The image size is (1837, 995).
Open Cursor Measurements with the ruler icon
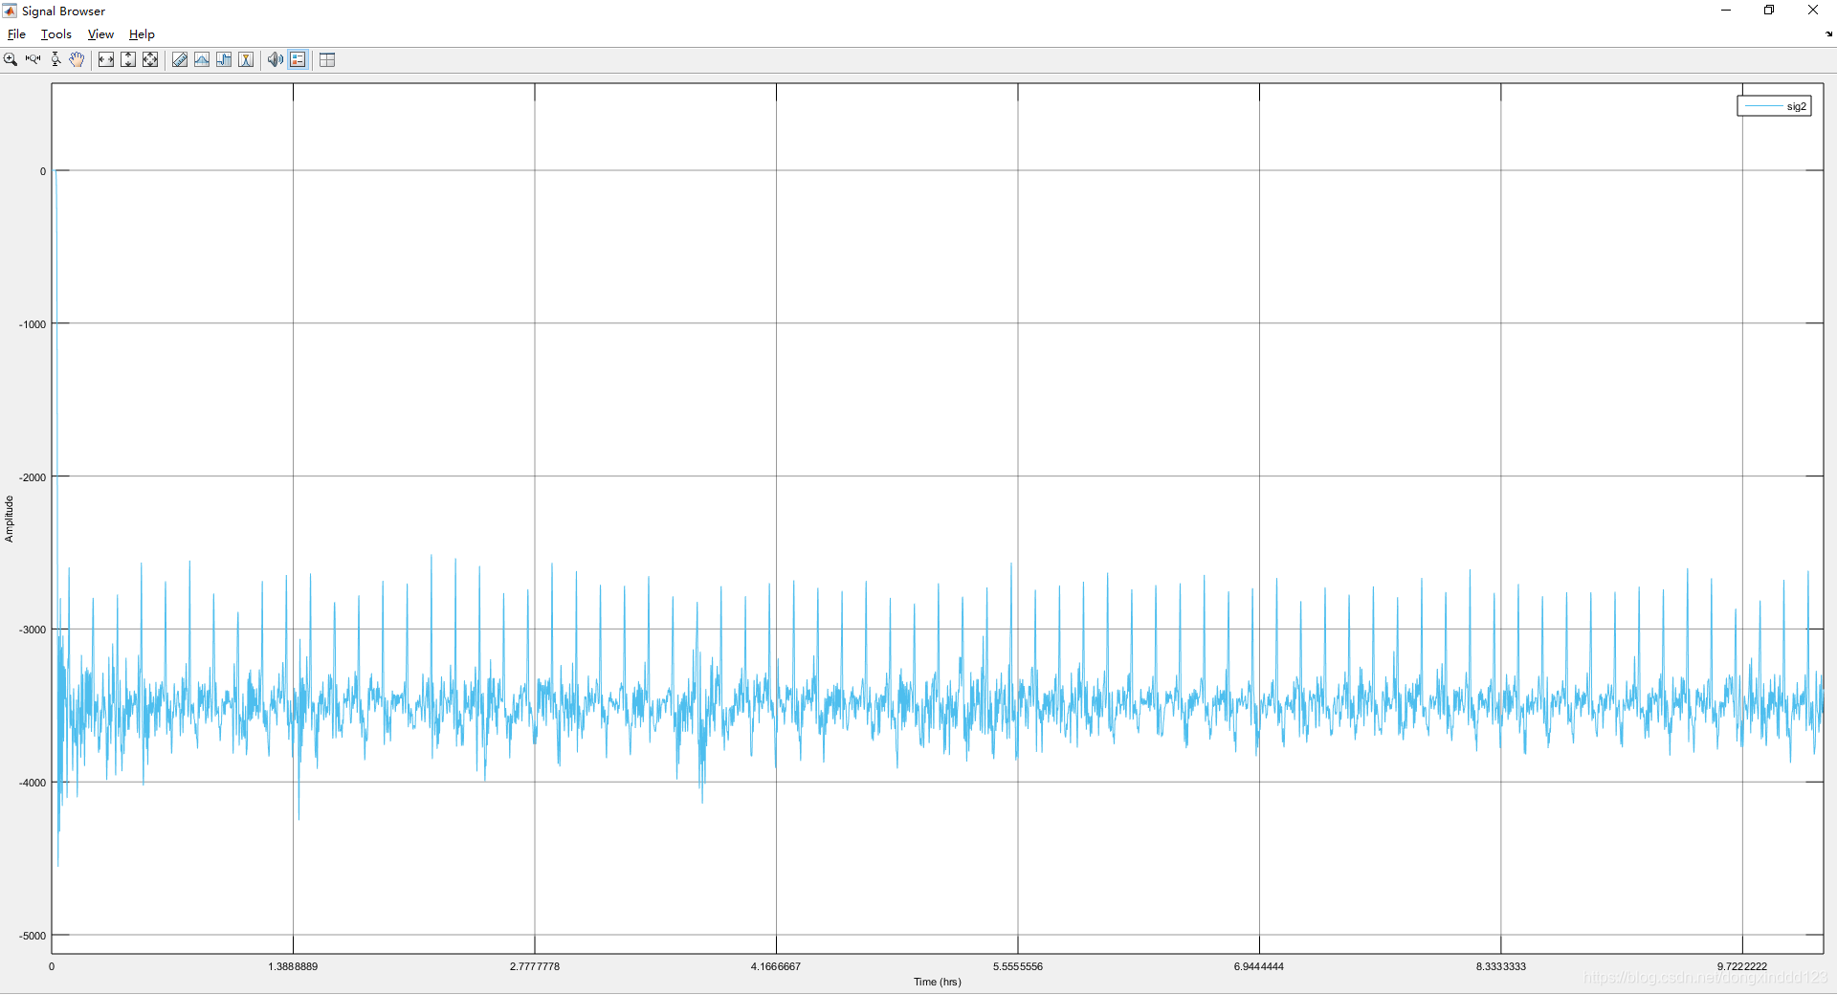point(179,59)
